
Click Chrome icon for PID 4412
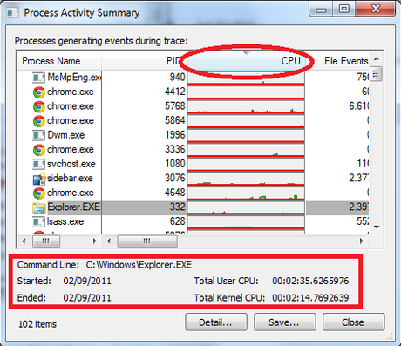38,92
